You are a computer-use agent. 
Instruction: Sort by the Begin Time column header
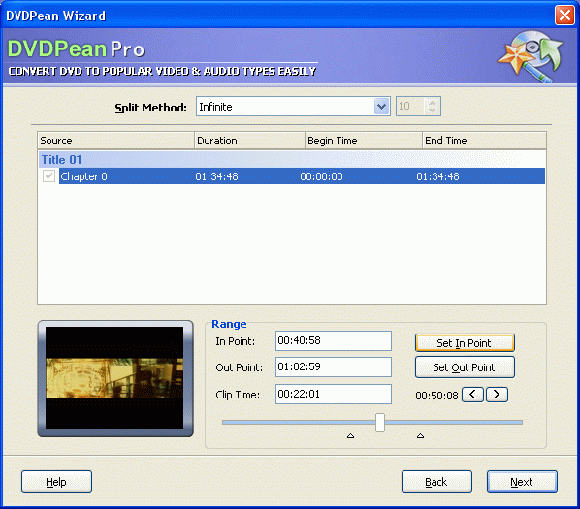coord(364,141)
